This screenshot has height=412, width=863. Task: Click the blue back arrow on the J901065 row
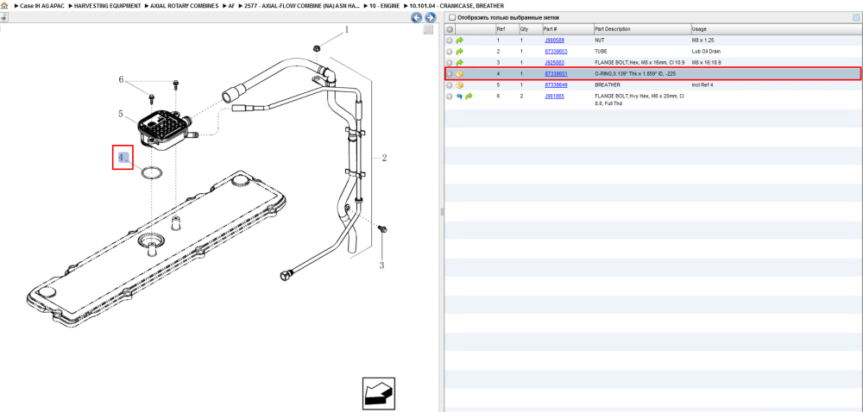click(x=460, y=97)
